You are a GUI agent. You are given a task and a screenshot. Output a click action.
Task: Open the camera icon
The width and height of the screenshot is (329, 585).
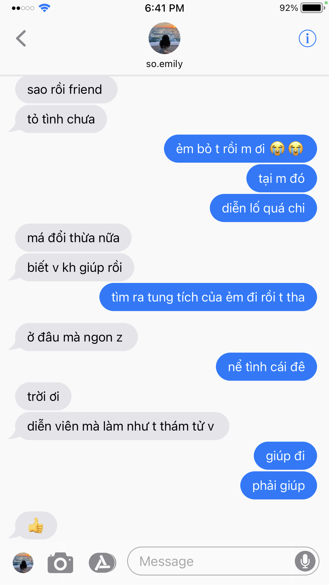point(60,562)
